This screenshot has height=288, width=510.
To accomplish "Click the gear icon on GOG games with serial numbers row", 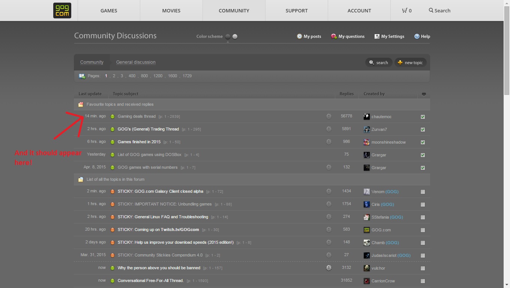I will [x=329, y=167].
